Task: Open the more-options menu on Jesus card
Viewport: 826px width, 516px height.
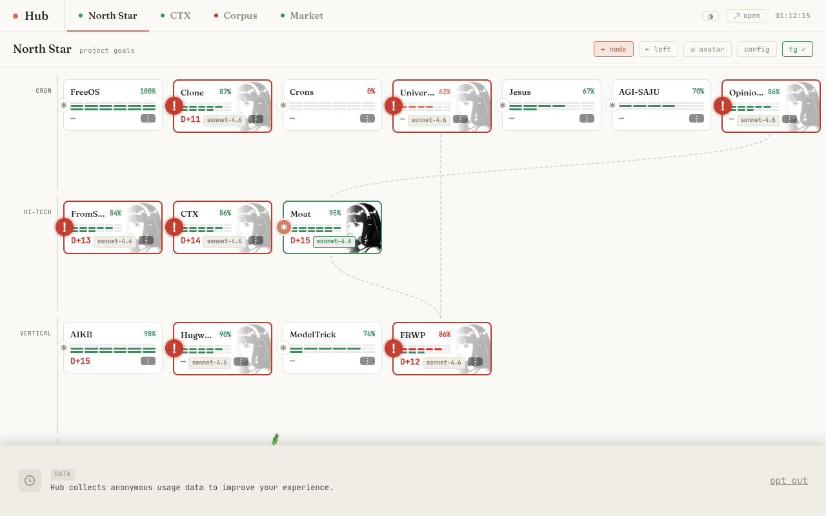Action: [587, 119]
